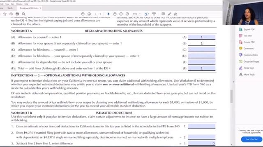Image resolution: width=263 pixels, height=147 pixels.
Task: Click the cloud upload icon
Action: point(11,14)
